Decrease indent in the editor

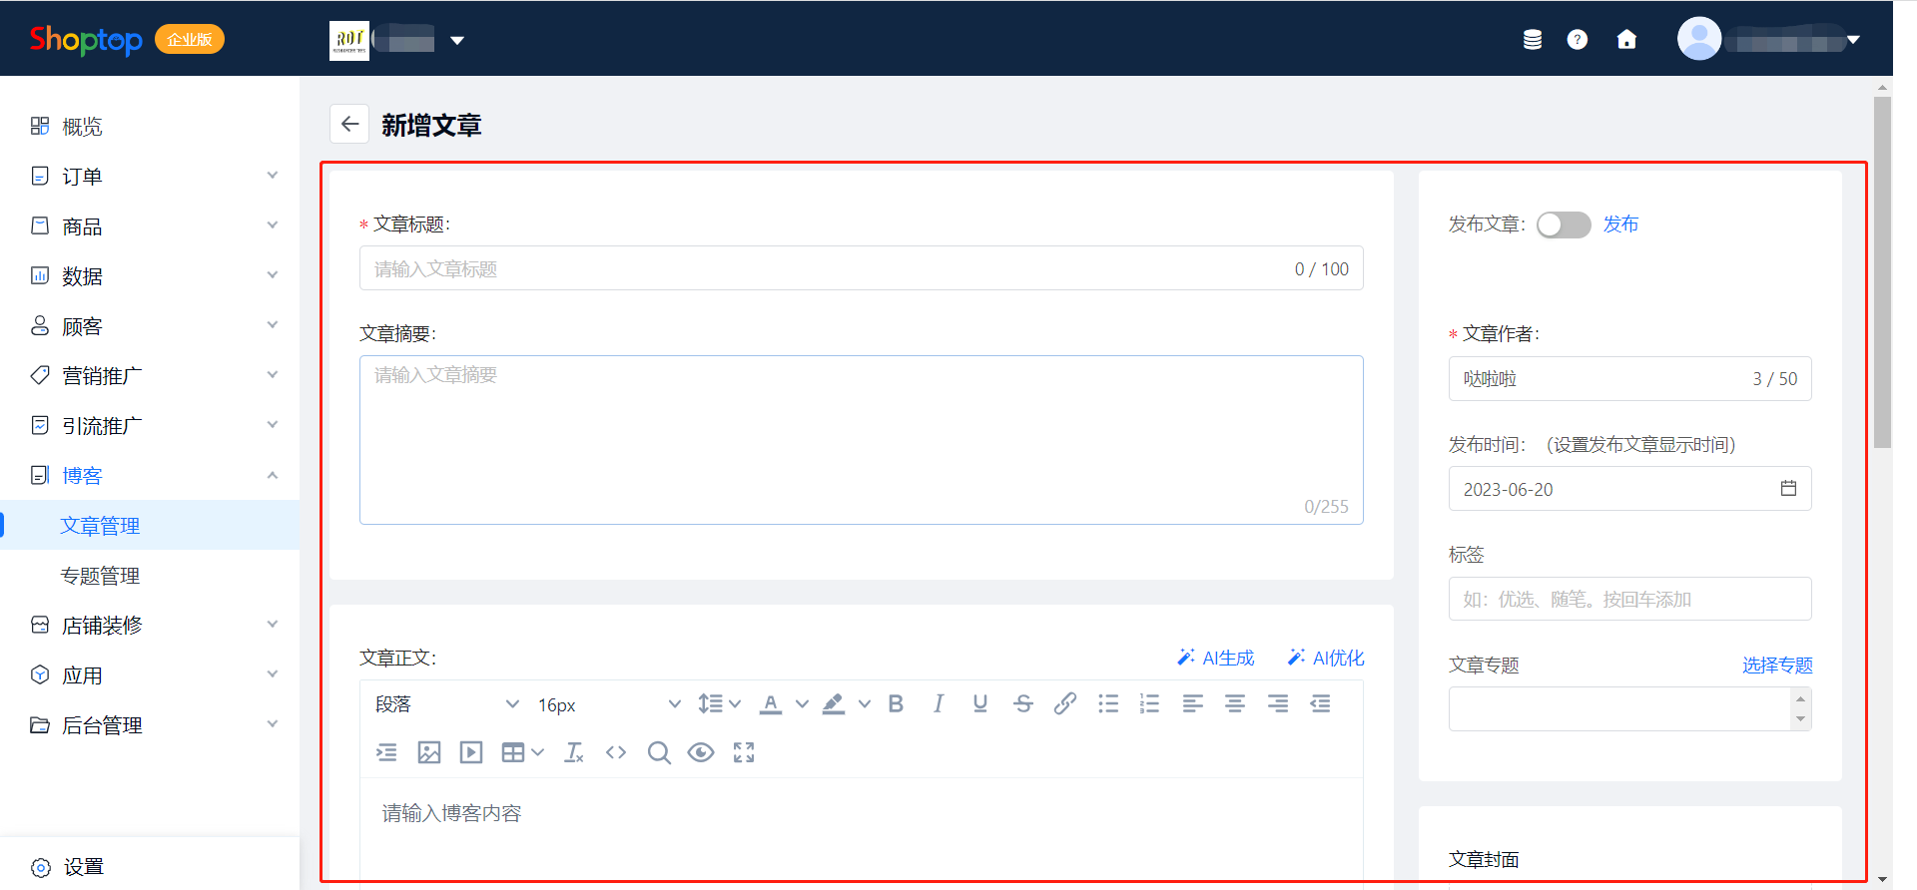[x=1320, y=704]
